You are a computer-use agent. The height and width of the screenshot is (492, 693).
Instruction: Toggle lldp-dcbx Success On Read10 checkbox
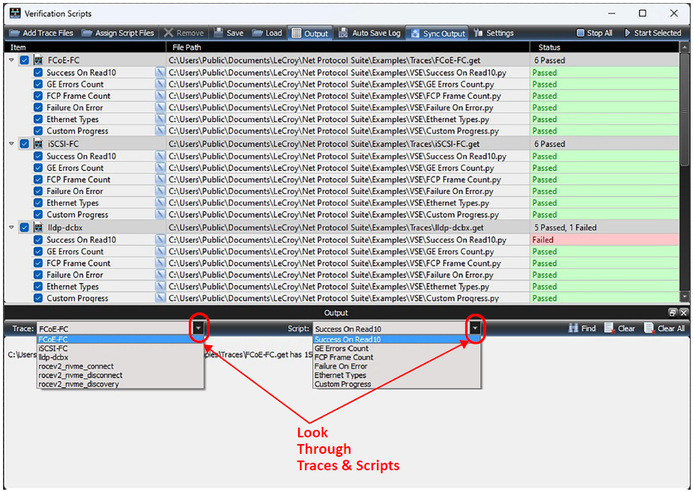[38, 240]
